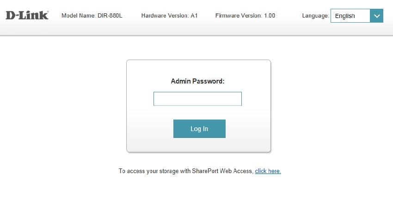Select the Model Name DIR-880L text
This screenshot has height=216, width=393.
tap(92, 16)
